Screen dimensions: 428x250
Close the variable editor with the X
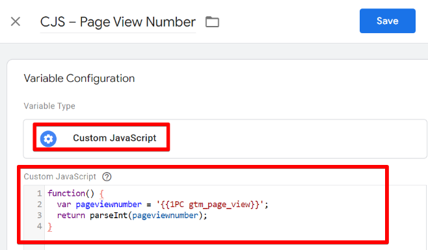pyautogui.click(x=16, y=21)
